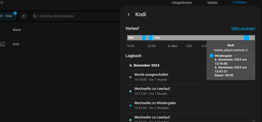Click the filter count badge showing 1

15,13
